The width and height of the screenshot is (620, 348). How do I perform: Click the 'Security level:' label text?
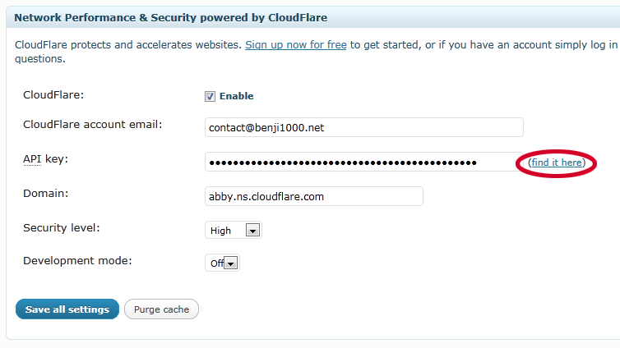point(62,228)
